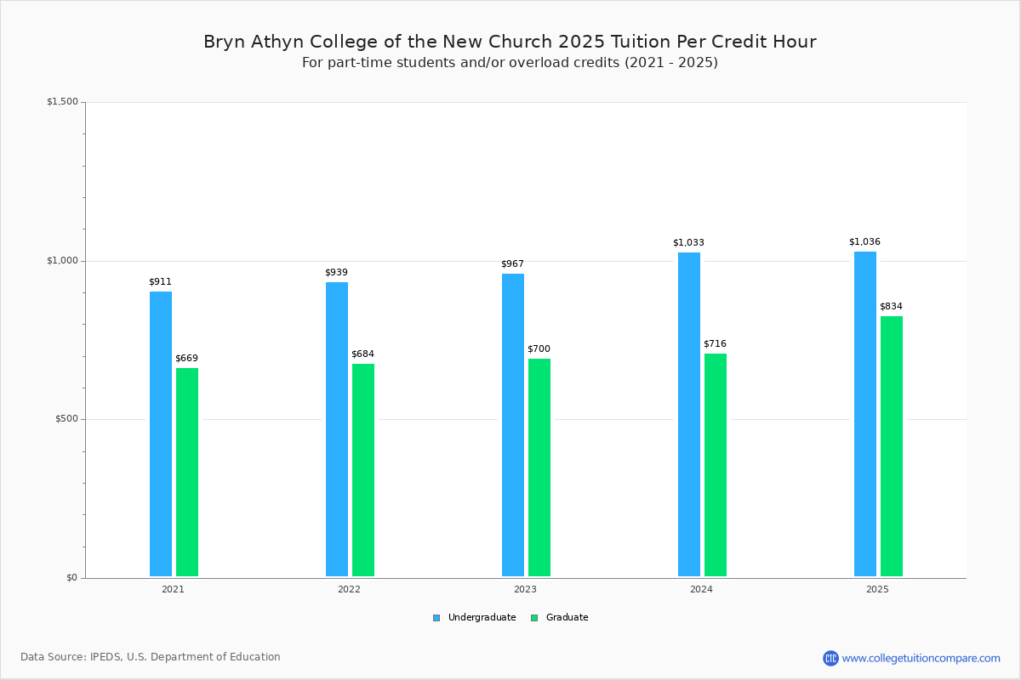This screenshot has height=680, width=1021.
Task: Select the 2022 Graduate $684 bar
Action: (x=363, y=470)
